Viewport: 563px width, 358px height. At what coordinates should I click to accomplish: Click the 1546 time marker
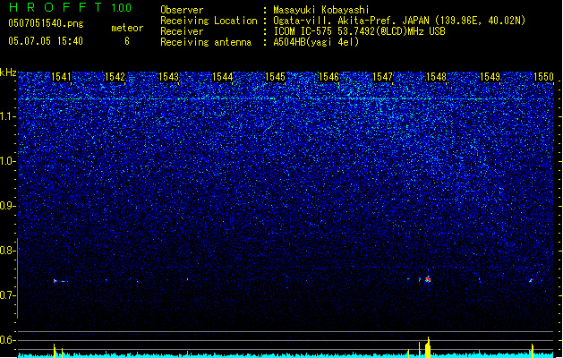pos(329,77)
